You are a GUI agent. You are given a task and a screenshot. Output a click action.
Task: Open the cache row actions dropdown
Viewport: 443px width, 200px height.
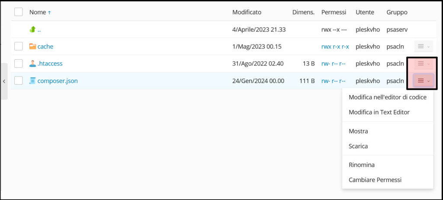(x=423, y=46)
